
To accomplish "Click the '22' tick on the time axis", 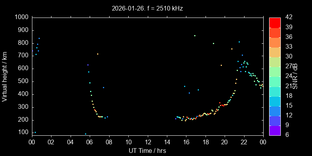I will [x=244, y=142].
